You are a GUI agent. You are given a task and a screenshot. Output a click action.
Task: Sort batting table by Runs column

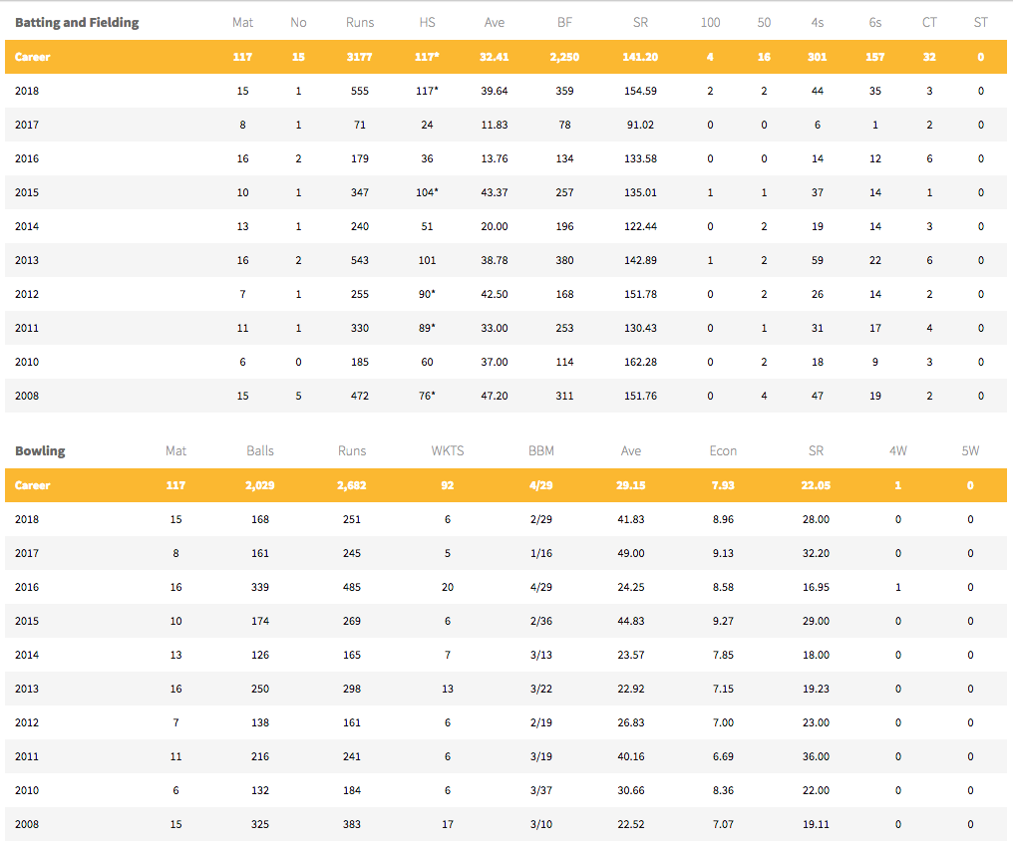(359, 22)
